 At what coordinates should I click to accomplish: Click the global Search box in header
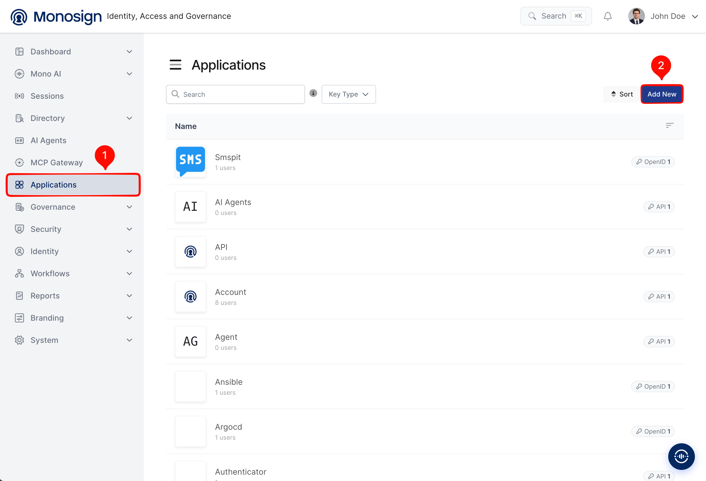pos(556,16)
